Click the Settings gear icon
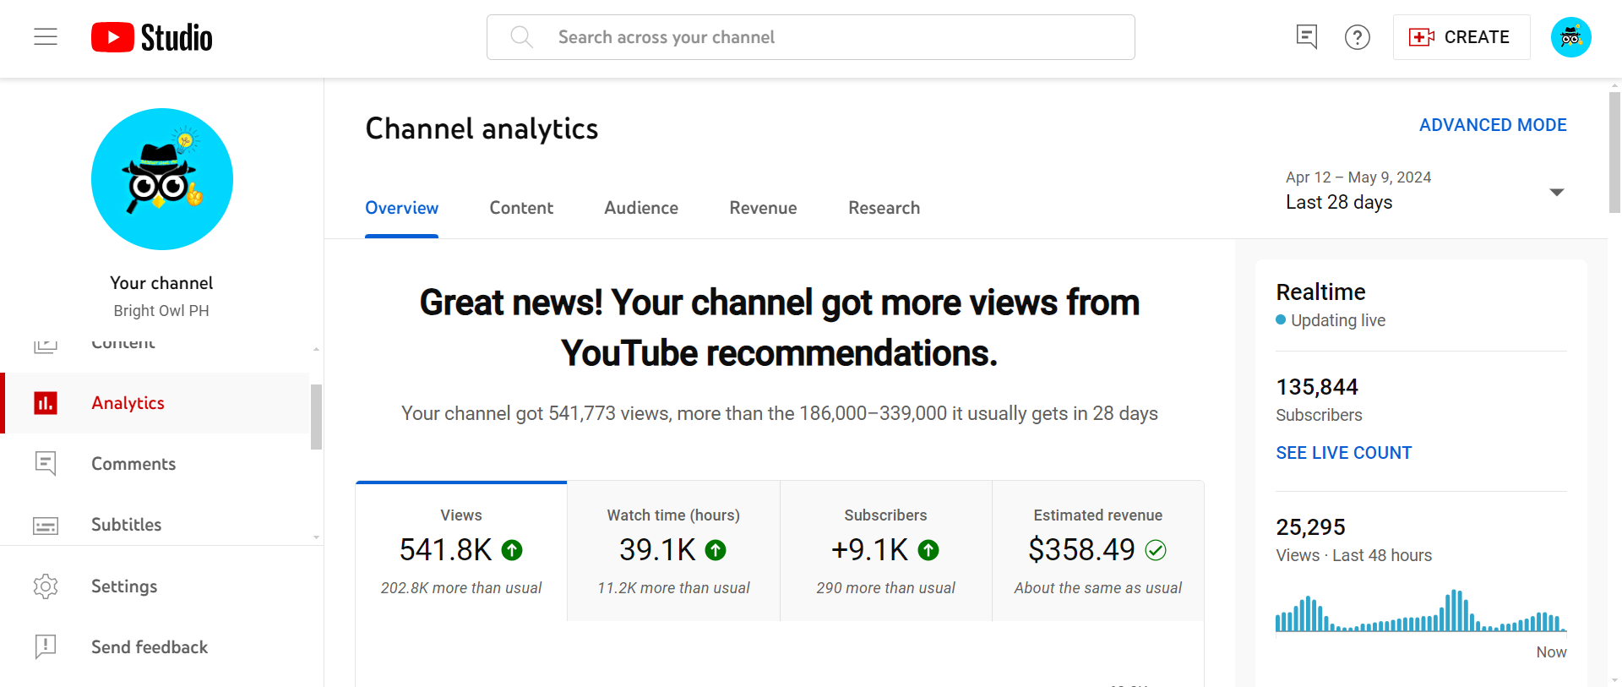 (x=46, y=586)
